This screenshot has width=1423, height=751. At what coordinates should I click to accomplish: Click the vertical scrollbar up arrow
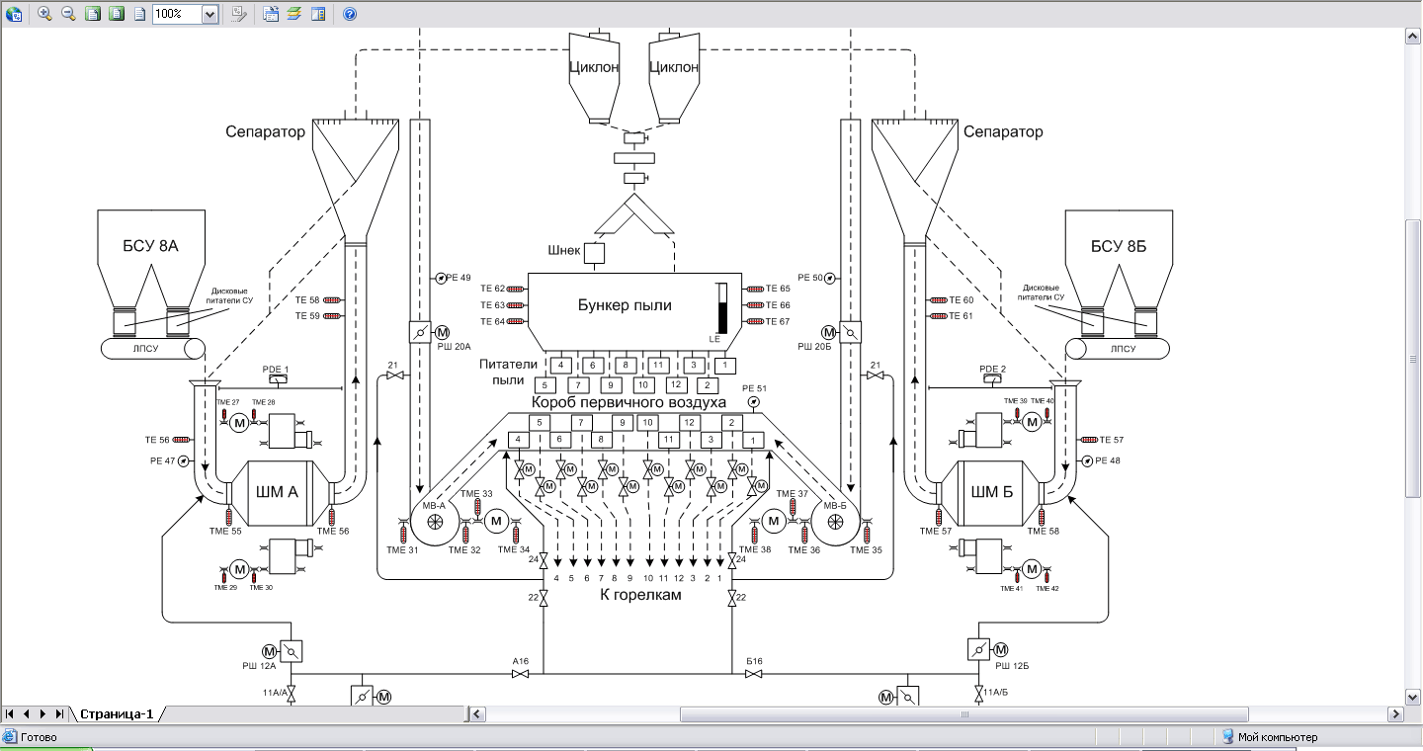pyautogui.click(x=1413, y=36)
